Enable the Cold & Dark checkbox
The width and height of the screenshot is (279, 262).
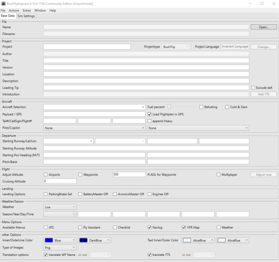tap(227, 107)
